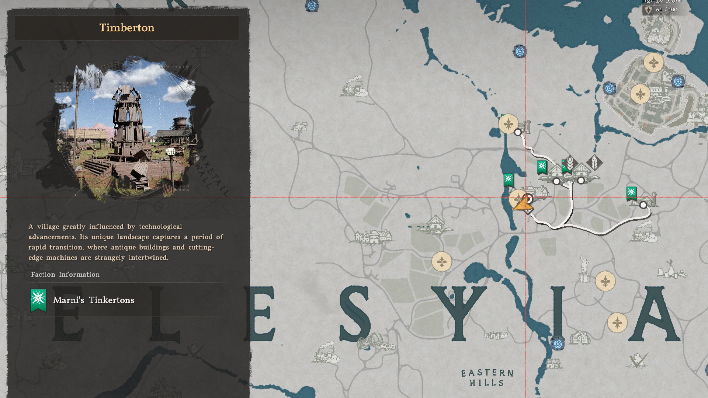Select green faction banner left of the farmhouses

click(541, 167)
